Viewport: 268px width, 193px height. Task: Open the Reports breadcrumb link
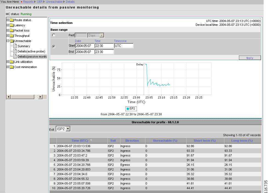click(x=28, y=2)
